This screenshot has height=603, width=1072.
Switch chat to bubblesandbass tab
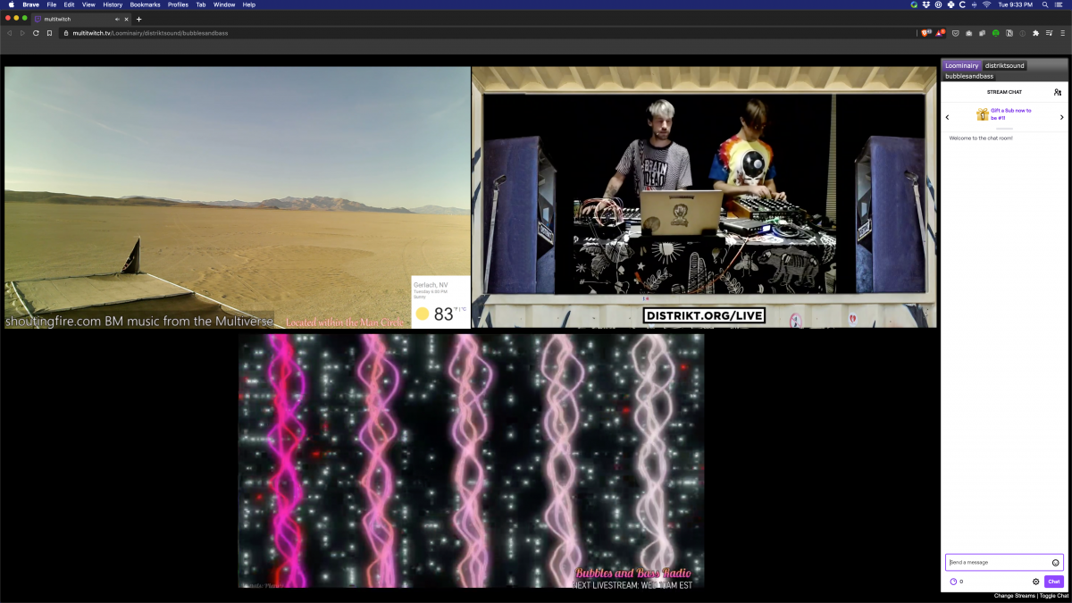(969, 76)
